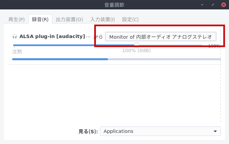Viewport: 229px width, 144px height.
Task: Click the ALSA plug-in [audacity] stream name
Action: (x=52, y=36)
